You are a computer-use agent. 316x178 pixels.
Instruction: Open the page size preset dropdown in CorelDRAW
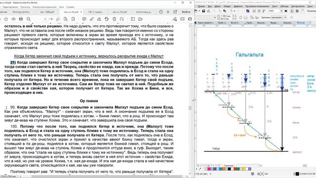pyautogui.click(x=215, y=18)
